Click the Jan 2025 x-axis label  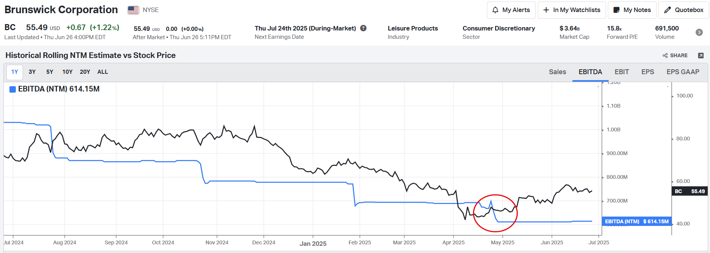pyautogui.click(x=313, y=244)
